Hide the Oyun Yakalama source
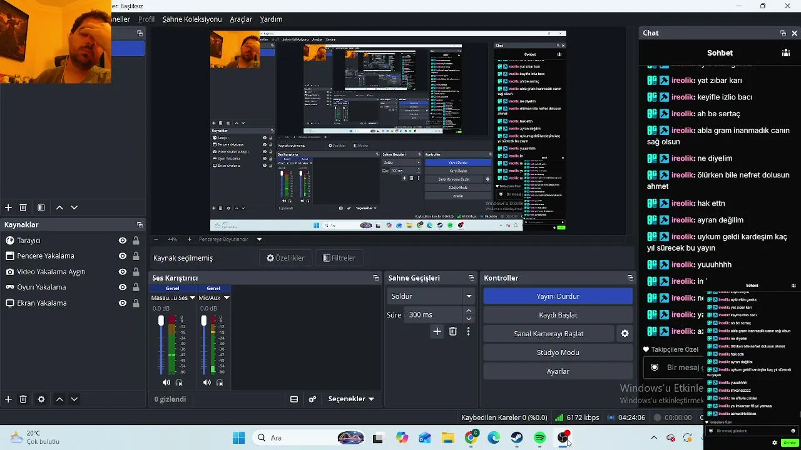Screen dimensions: 801x450 click(x=123, y=287)
